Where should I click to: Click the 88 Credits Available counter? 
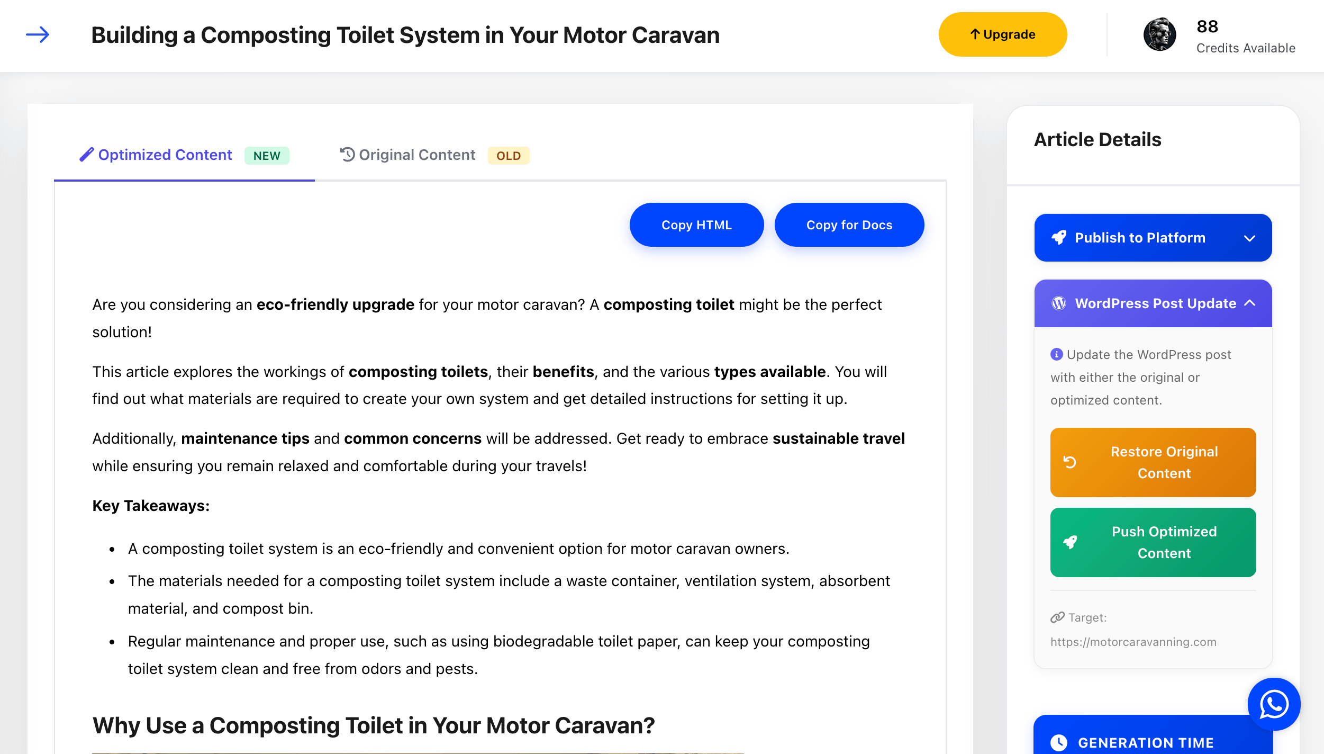1245,36
